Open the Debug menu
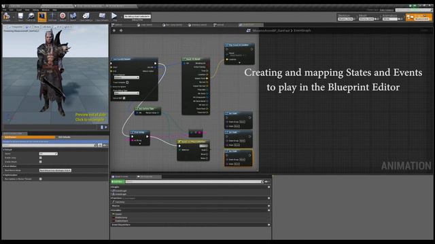 coord(36,9)
